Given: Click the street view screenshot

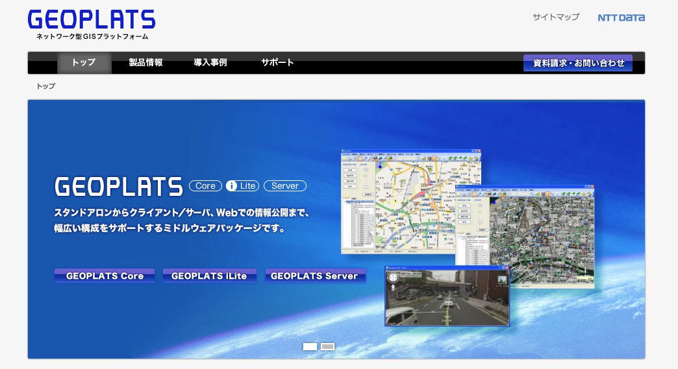Looking at the screenshot, I should tap(447, 296).
